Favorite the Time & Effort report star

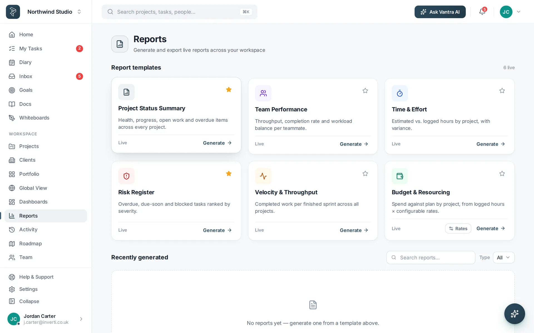(502, 91)
